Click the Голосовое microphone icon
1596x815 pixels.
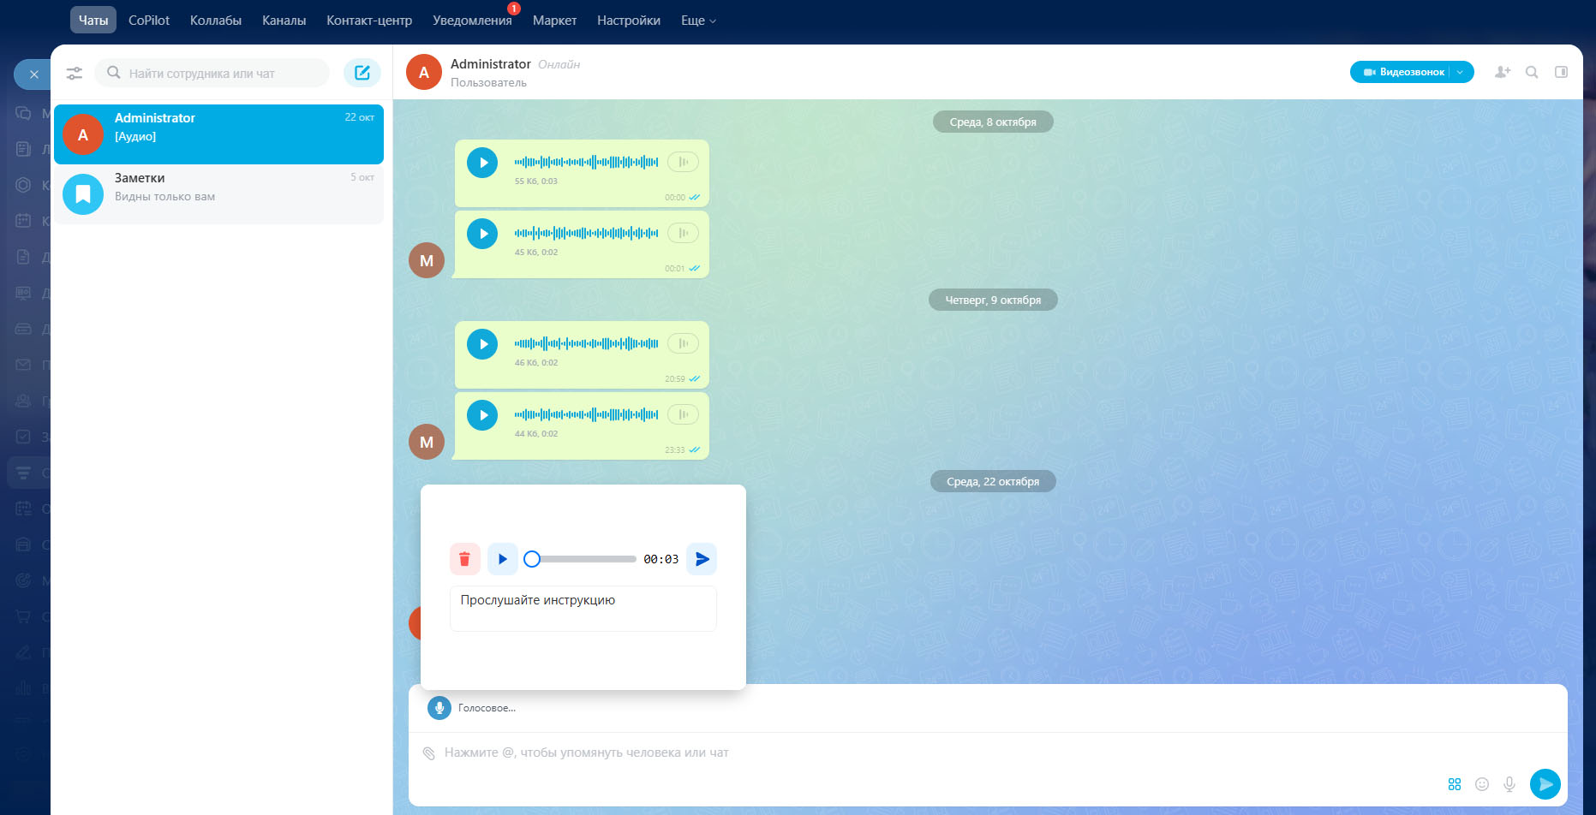pyautogui.click(x=439, y=708)
